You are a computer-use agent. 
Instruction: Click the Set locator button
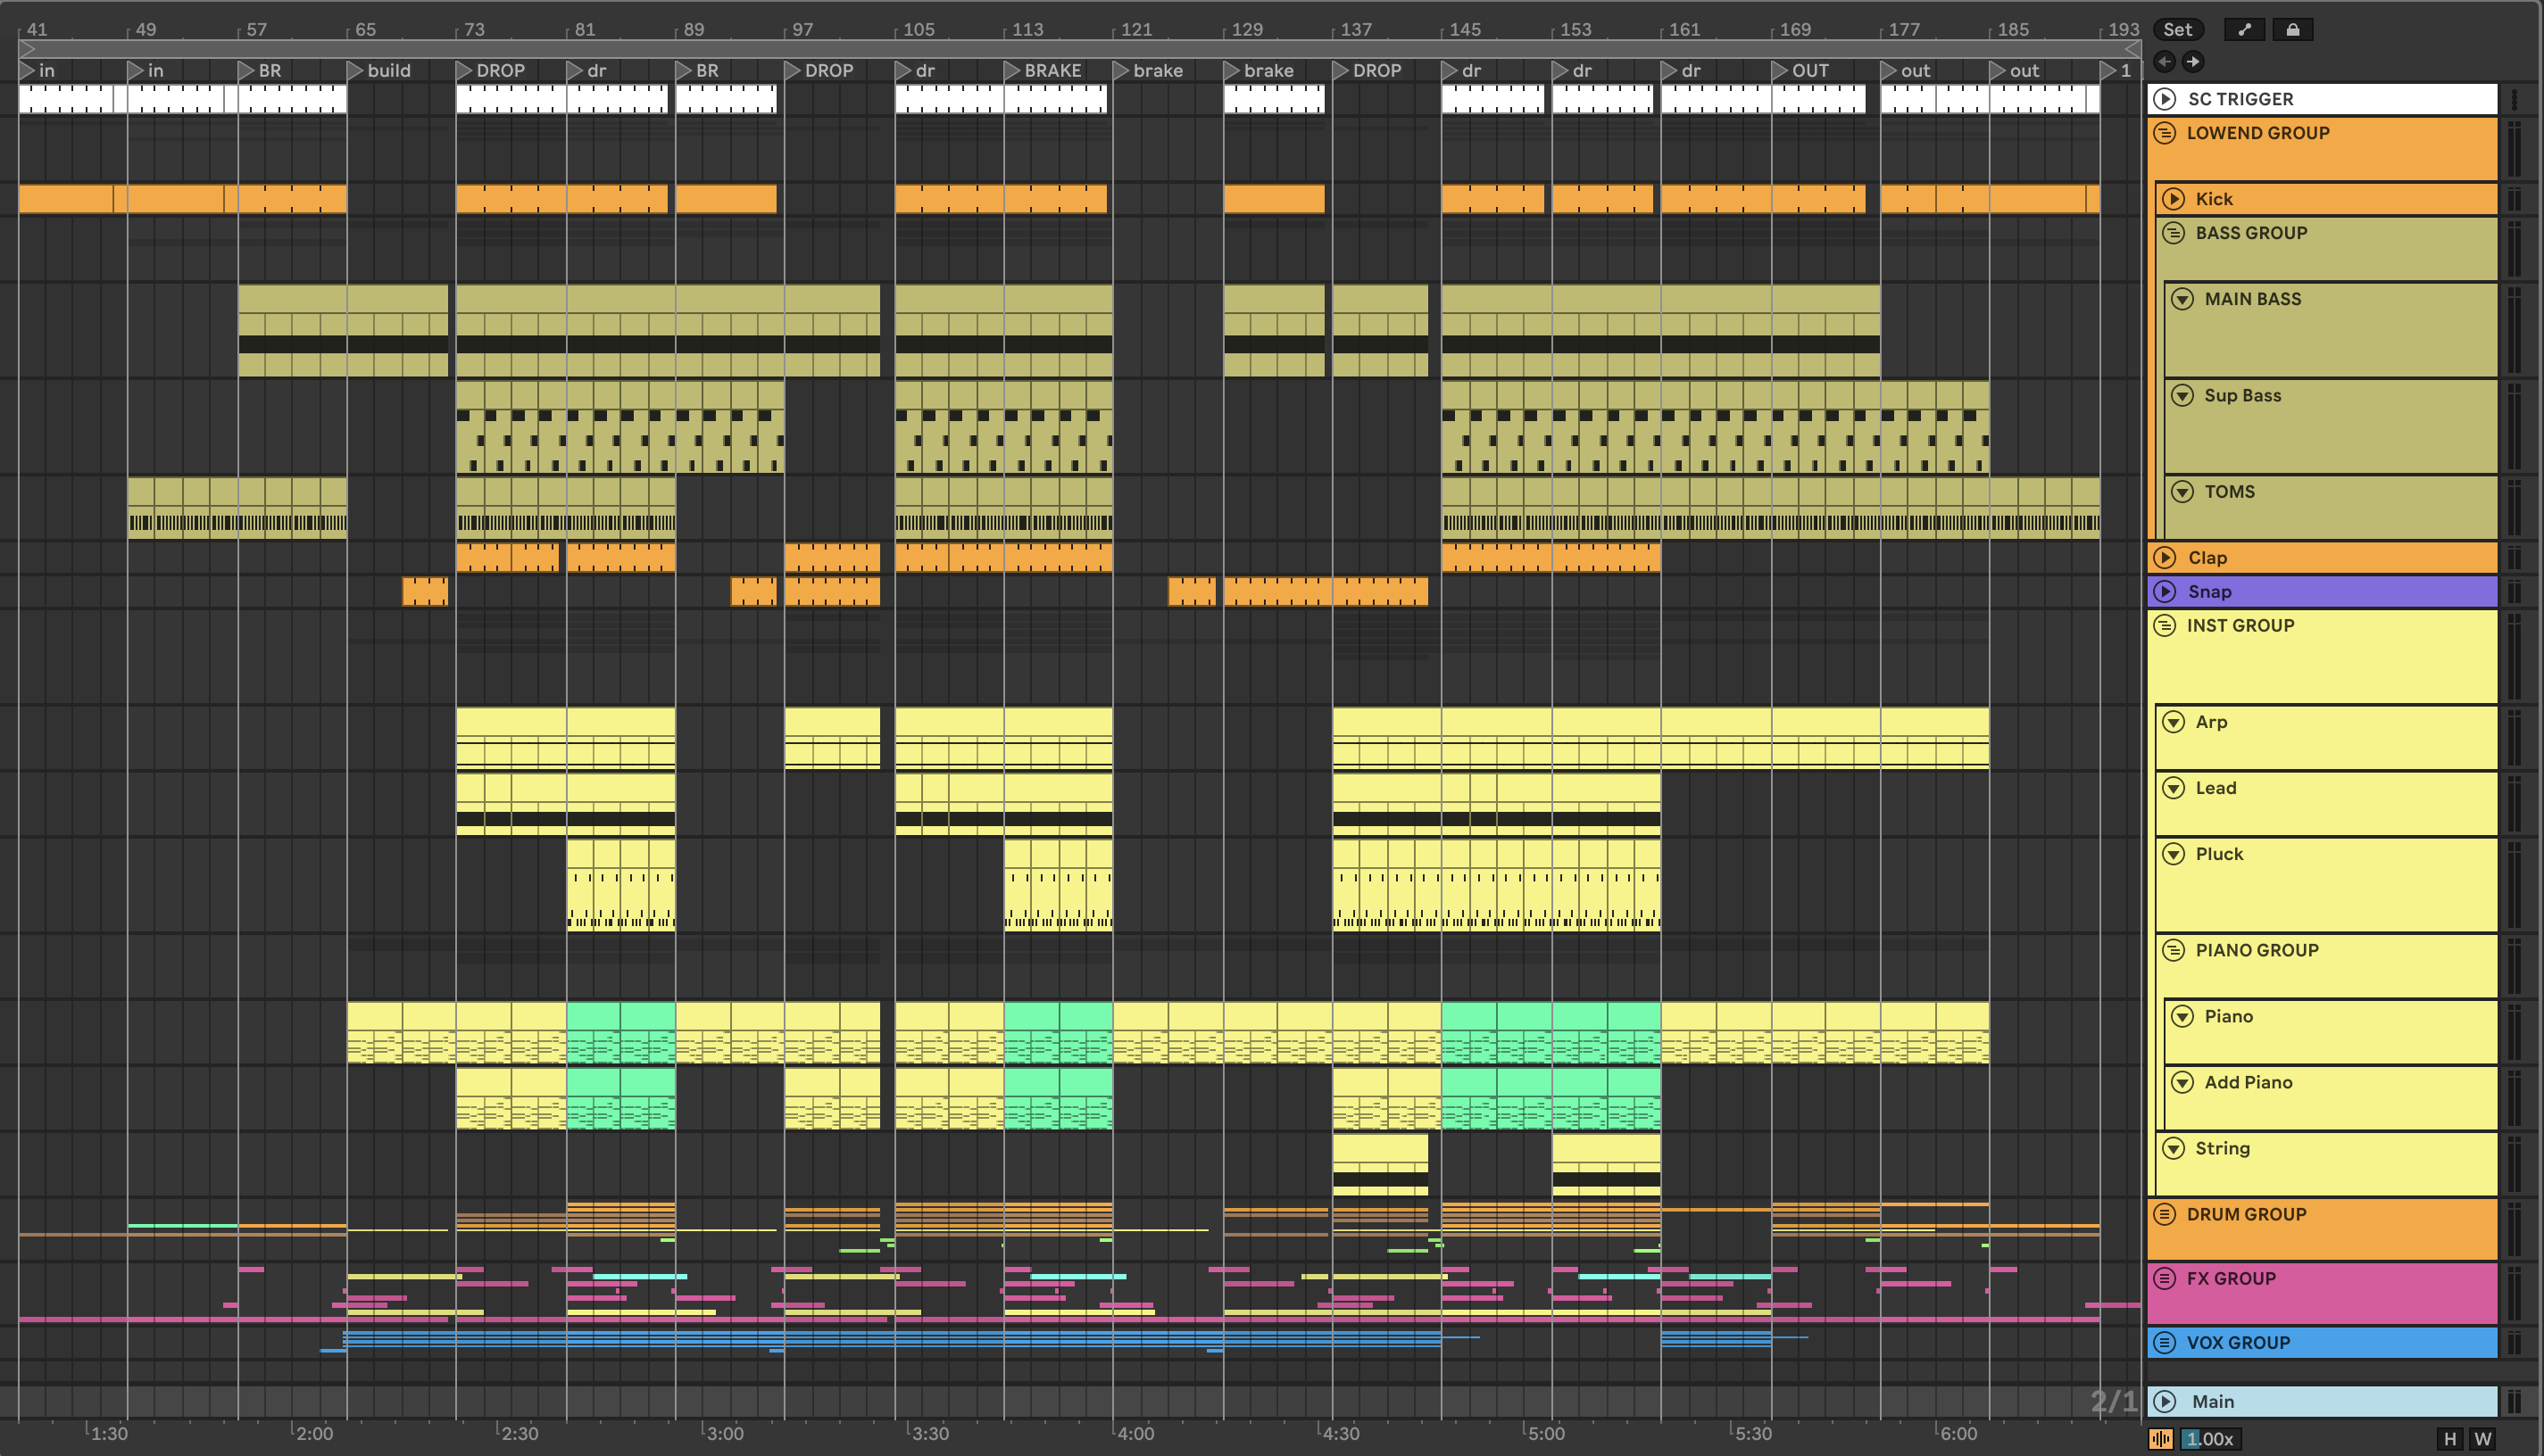coord(2178,30)
